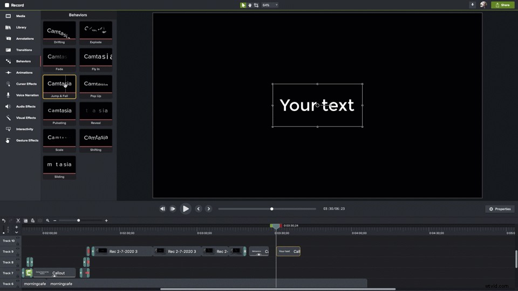Click the Share button

click(502, 5)
